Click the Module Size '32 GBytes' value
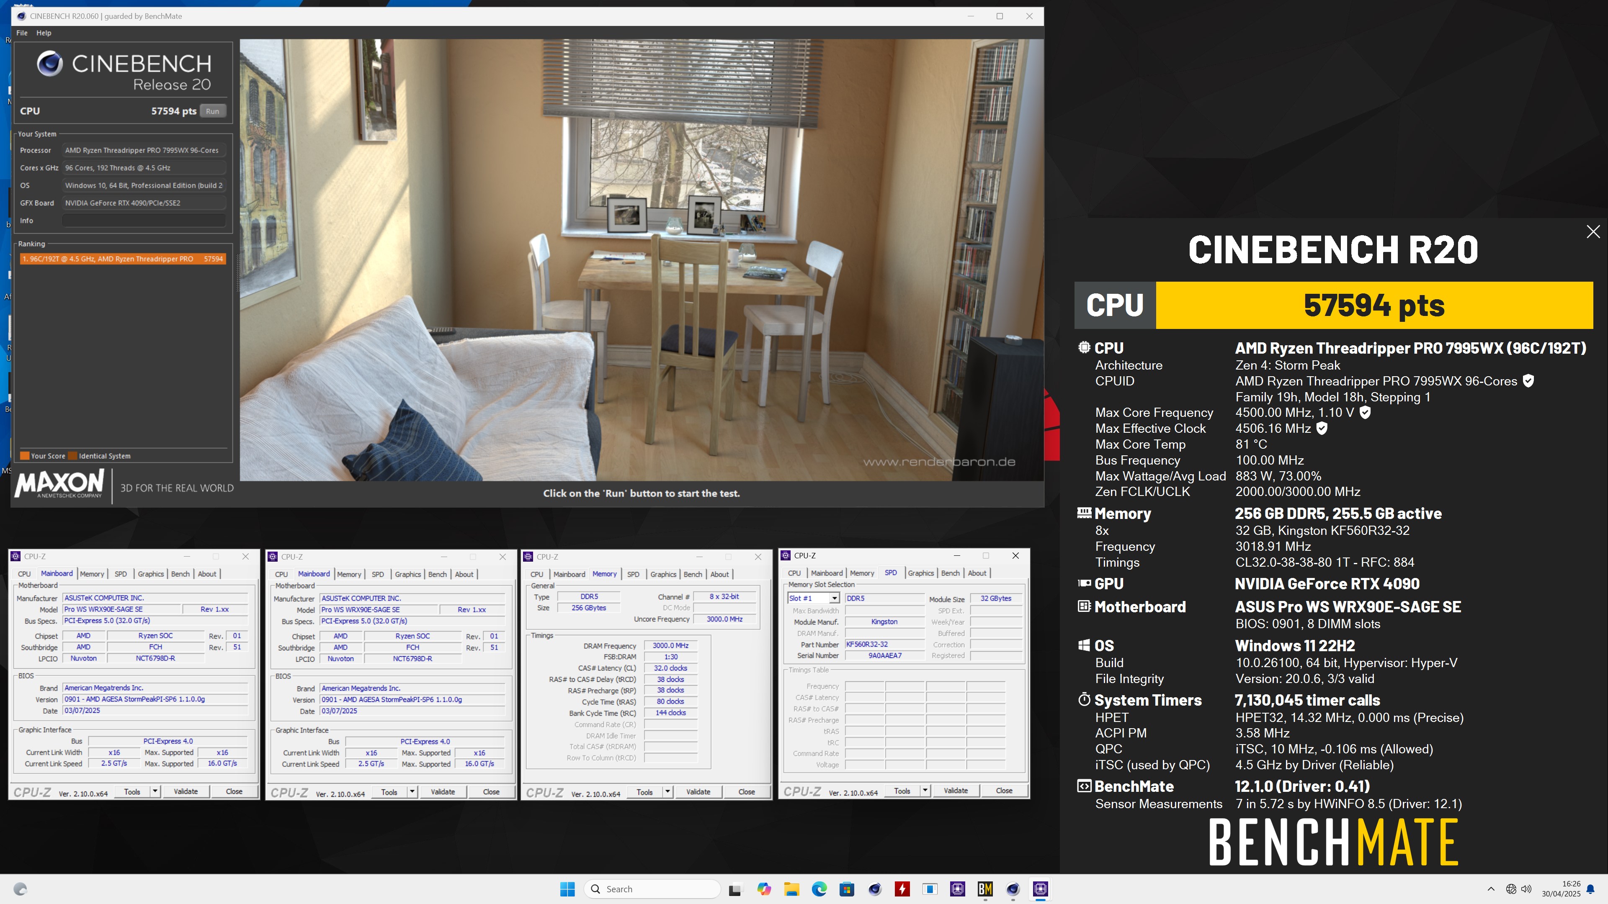This screenshot has height=904, width=1608. 996,598
